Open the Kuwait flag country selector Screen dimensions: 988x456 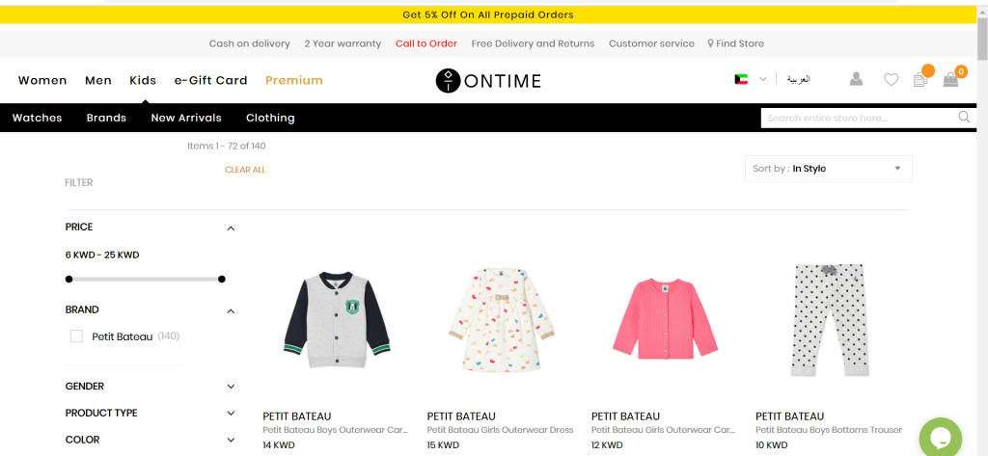[750, 79]
